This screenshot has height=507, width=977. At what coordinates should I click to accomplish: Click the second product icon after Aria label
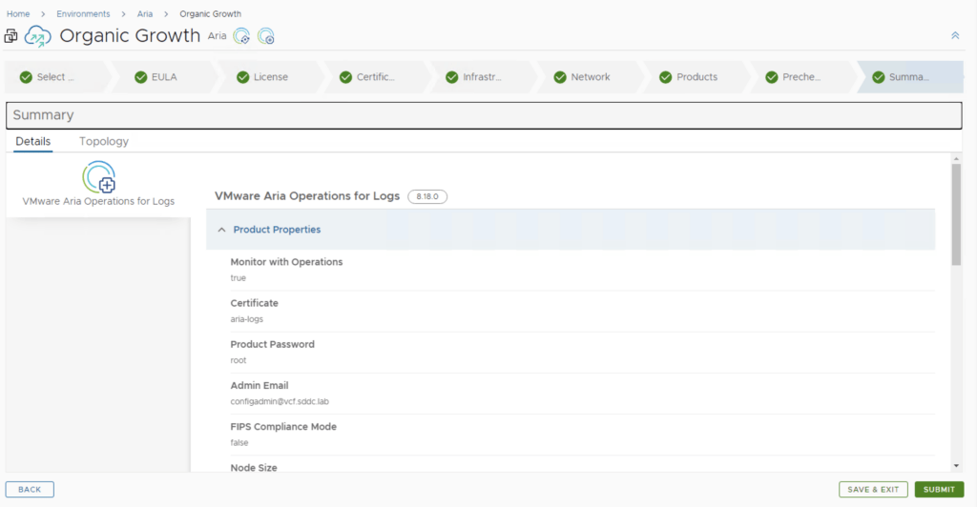pos(266,36)
